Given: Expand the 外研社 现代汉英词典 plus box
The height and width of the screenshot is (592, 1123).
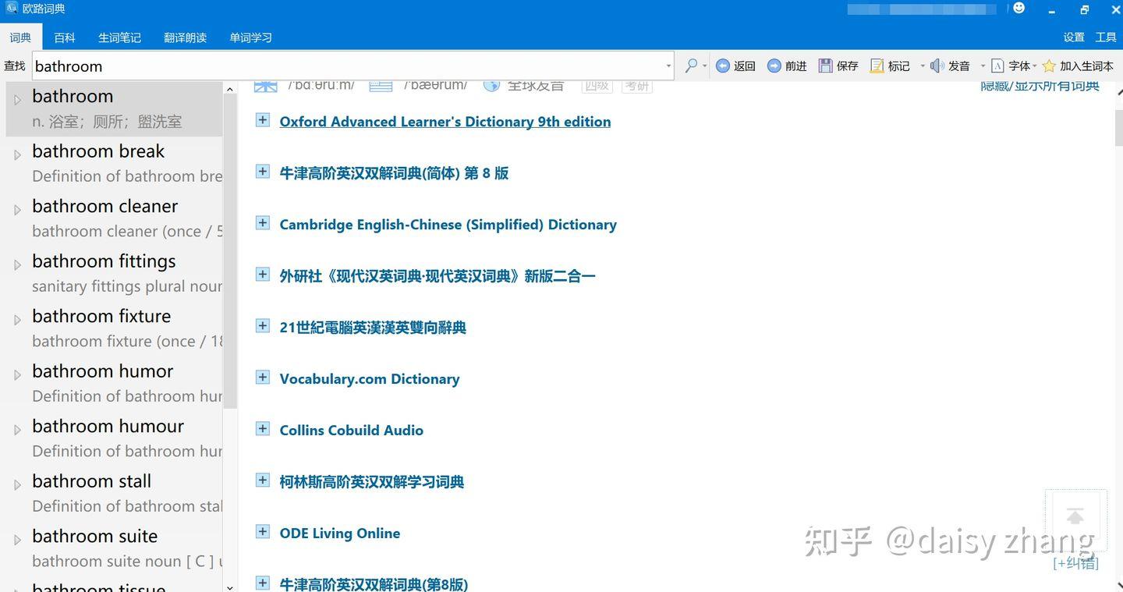Looking at the screenshot, I should [263, 275].
